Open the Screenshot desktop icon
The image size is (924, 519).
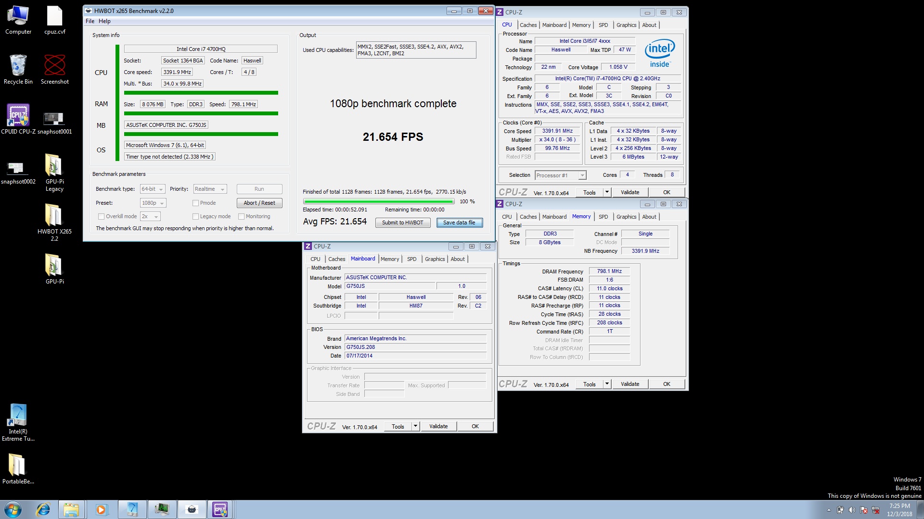click(x=54, y=70)
